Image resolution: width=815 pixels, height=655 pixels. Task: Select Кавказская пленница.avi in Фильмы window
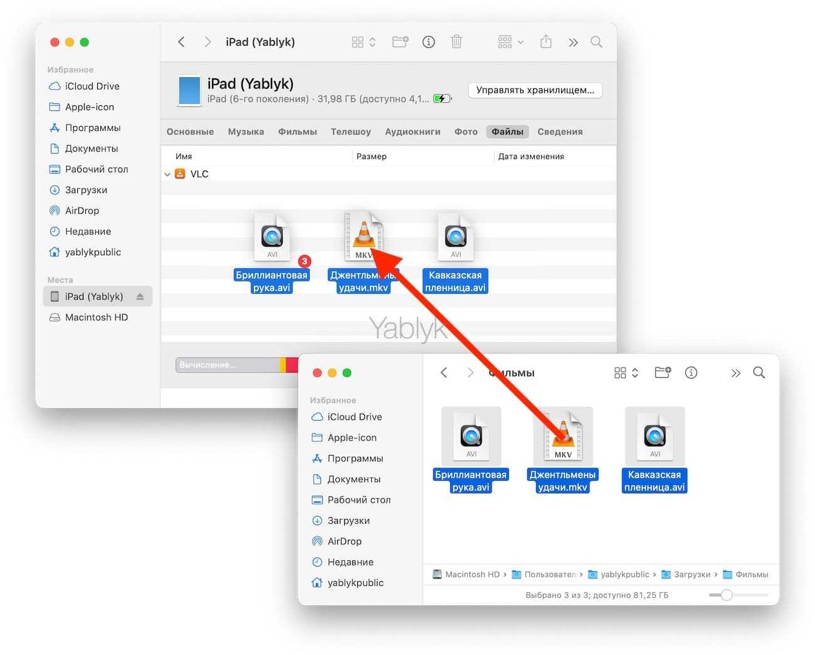pos(655,439)
